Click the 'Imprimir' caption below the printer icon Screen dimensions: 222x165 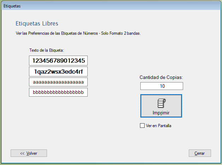tap(161, 113)
